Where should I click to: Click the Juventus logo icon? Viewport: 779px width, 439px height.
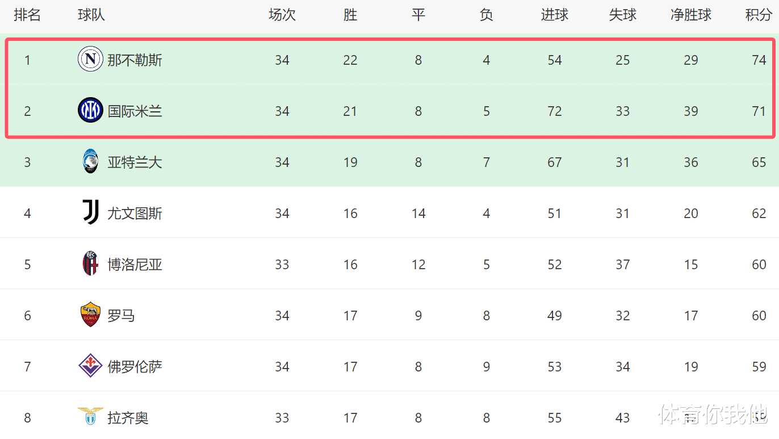[x=90, y=213]
